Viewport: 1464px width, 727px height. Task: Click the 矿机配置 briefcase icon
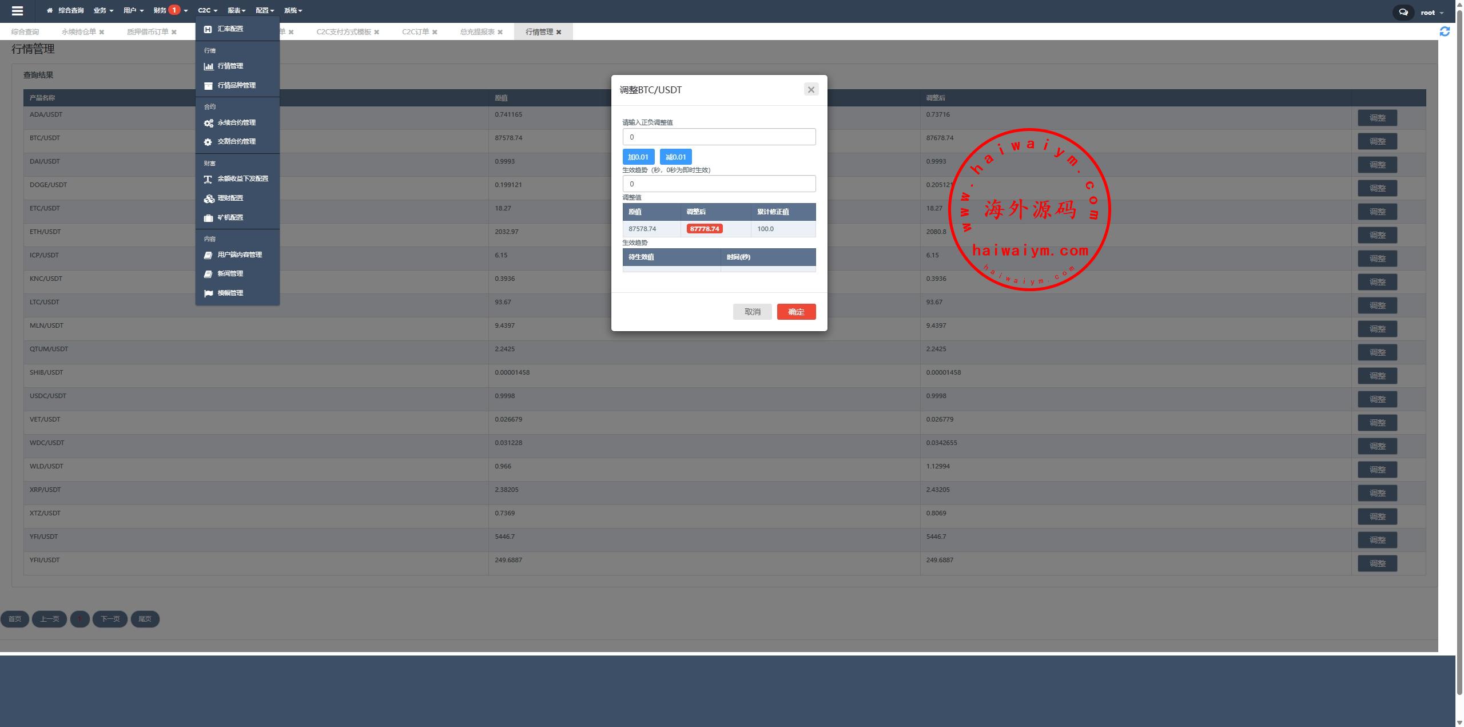[x=208, y=218]
